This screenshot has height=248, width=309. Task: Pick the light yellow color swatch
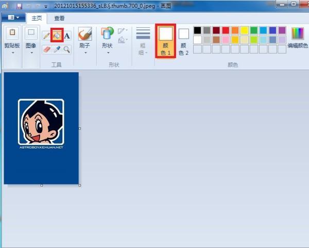[244, 40]
